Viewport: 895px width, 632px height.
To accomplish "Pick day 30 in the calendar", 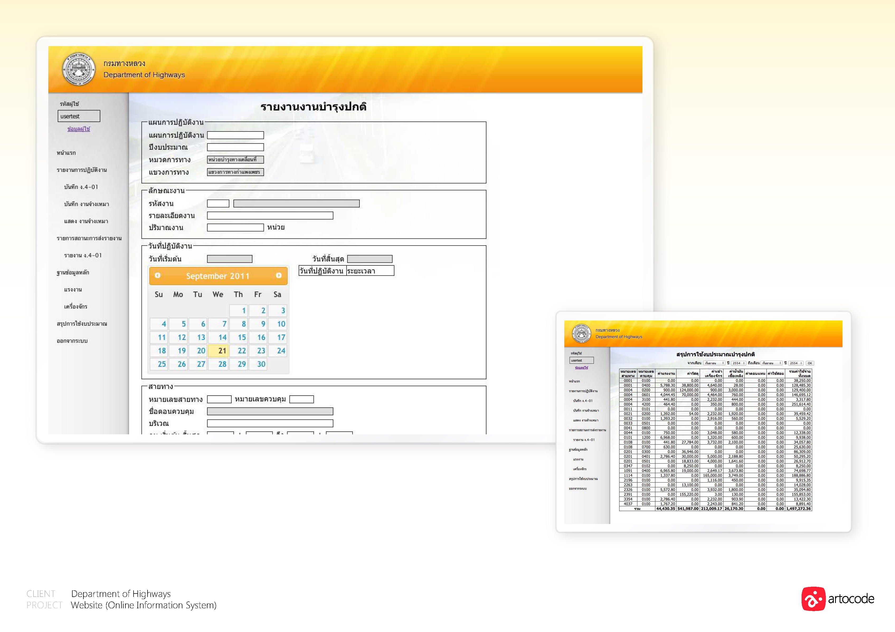I will coord(258,364).
